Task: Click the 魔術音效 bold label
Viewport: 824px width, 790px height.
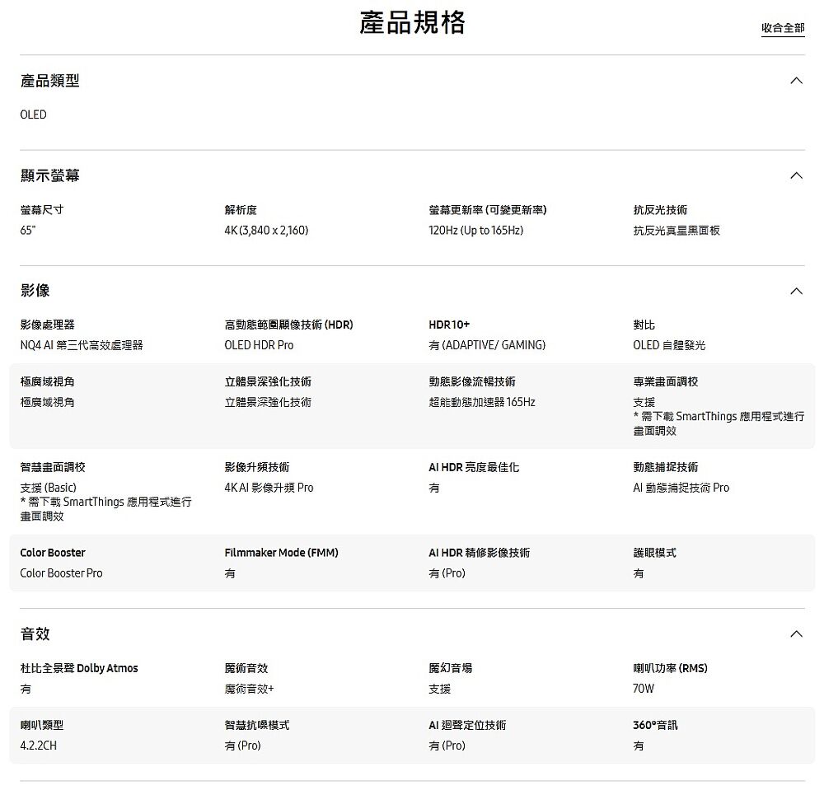Action: 246,668
